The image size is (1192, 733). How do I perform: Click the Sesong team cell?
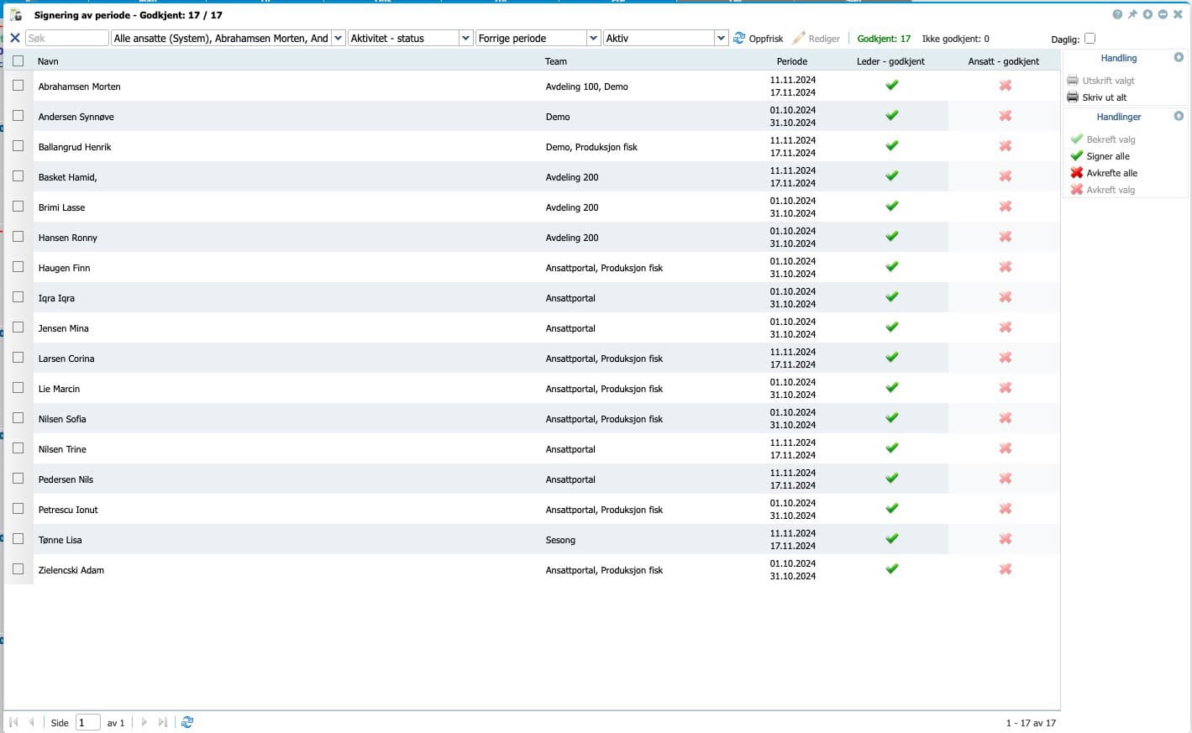pos(560,540)
